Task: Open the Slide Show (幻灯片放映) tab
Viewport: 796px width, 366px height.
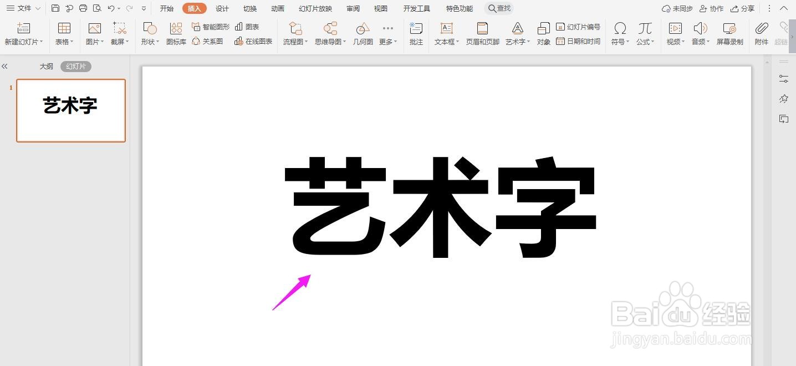Action: (315, 8)
